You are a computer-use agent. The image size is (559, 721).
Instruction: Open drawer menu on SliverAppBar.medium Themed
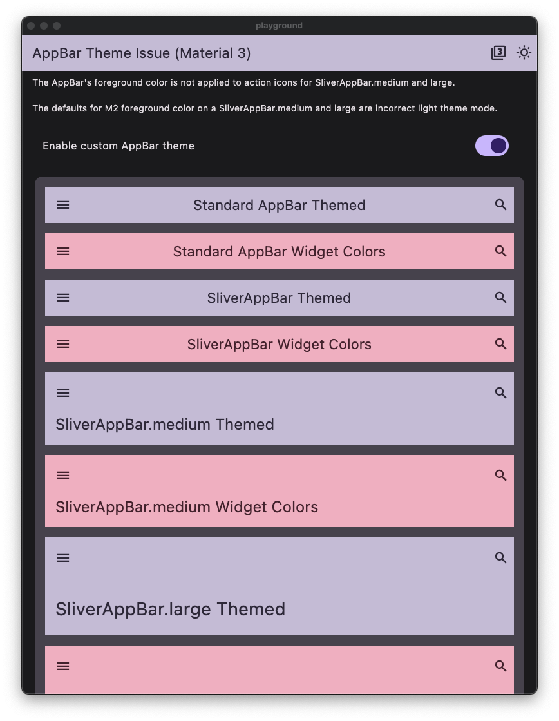(62, 392)
